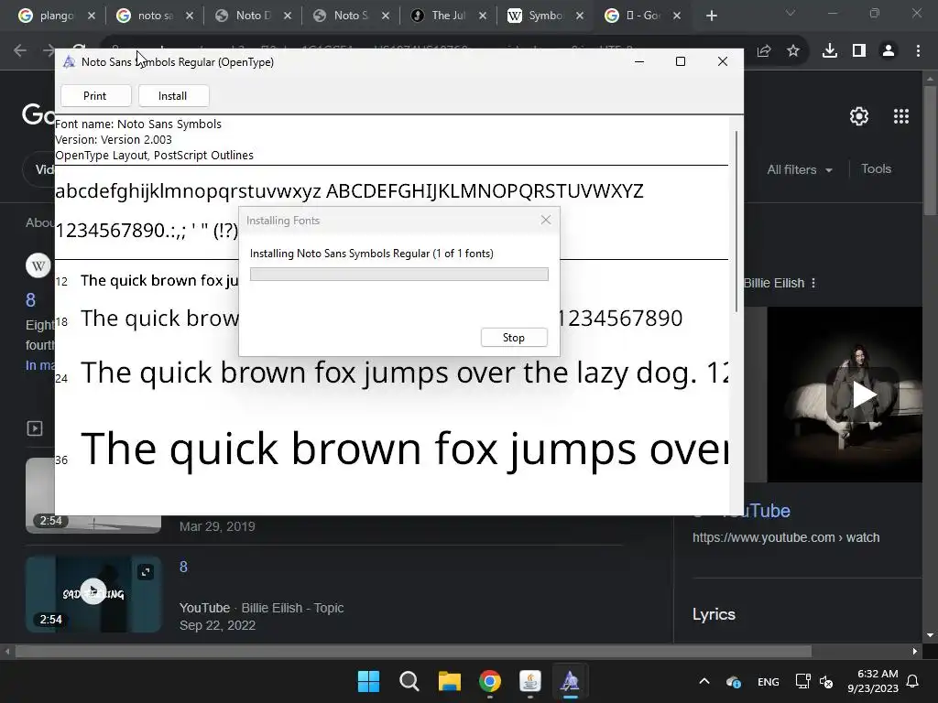Expand the video thumbnail preview icon
The height and width of the screenshot is (703, 938).
coord(146,572)
